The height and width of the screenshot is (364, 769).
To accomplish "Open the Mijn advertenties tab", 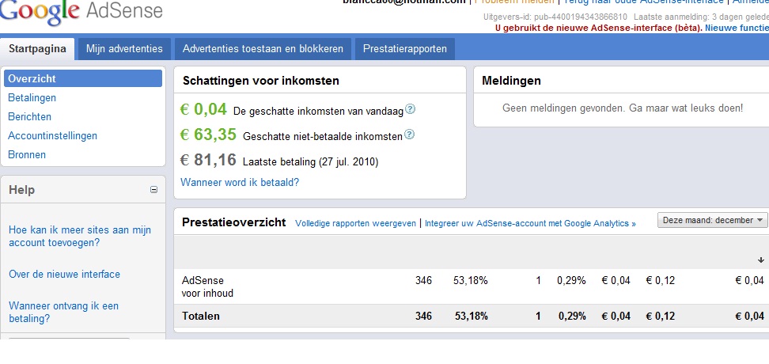I will coord(124,49).
